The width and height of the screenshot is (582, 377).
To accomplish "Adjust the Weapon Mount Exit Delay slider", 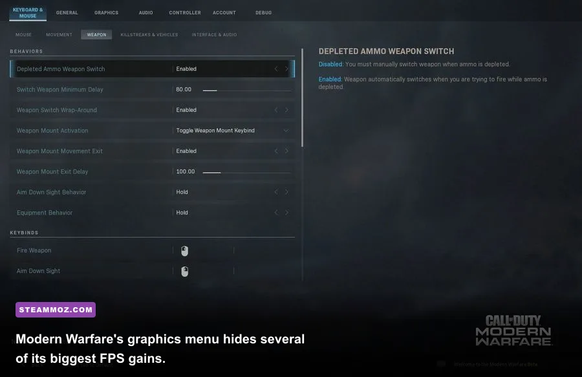I will [247, 173].
